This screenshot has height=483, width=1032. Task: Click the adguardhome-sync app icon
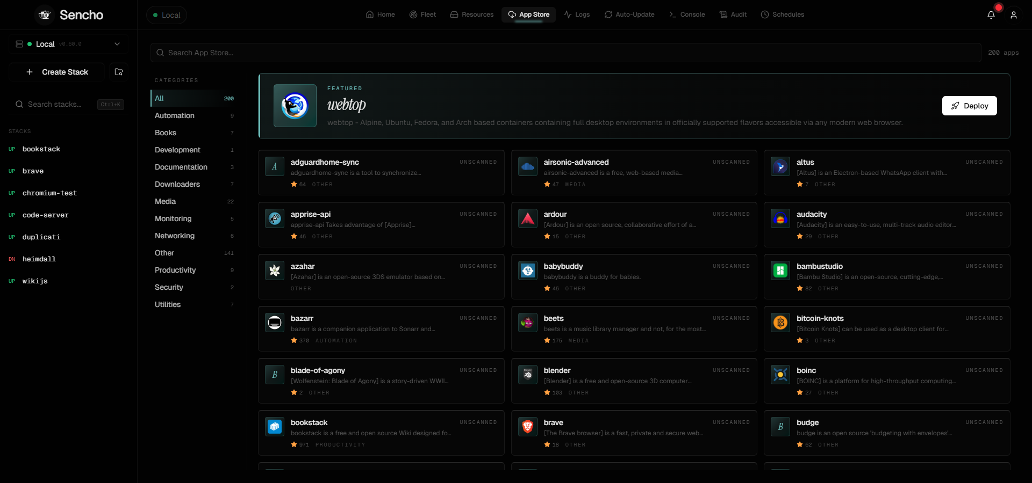(275, 166)
